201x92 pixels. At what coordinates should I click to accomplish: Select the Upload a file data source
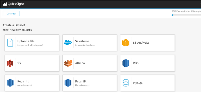(32, 43)
